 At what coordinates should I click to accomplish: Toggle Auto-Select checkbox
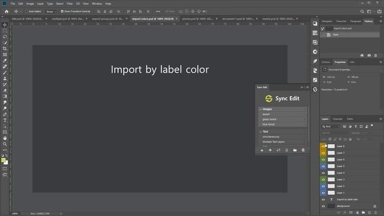click(x=26, y=11)
